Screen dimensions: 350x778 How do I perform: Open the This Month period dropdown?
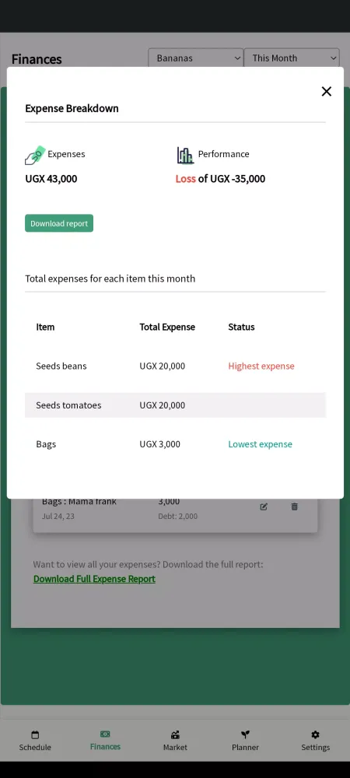292,58
